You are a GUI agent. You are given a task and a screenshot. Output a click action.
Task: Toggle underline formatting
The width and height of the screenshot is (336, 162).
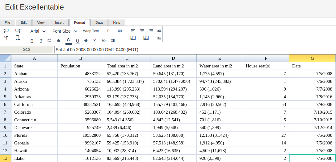[78, 41]
